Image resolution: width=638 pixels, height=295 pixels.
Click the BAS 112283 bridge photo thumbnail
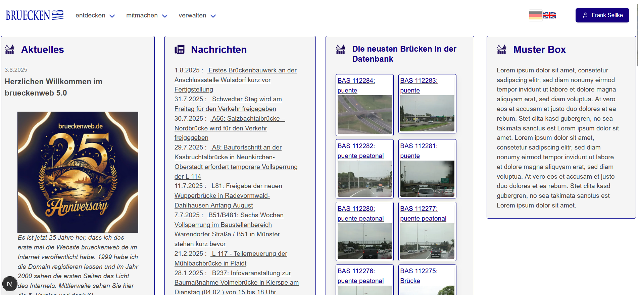[427, 113]
